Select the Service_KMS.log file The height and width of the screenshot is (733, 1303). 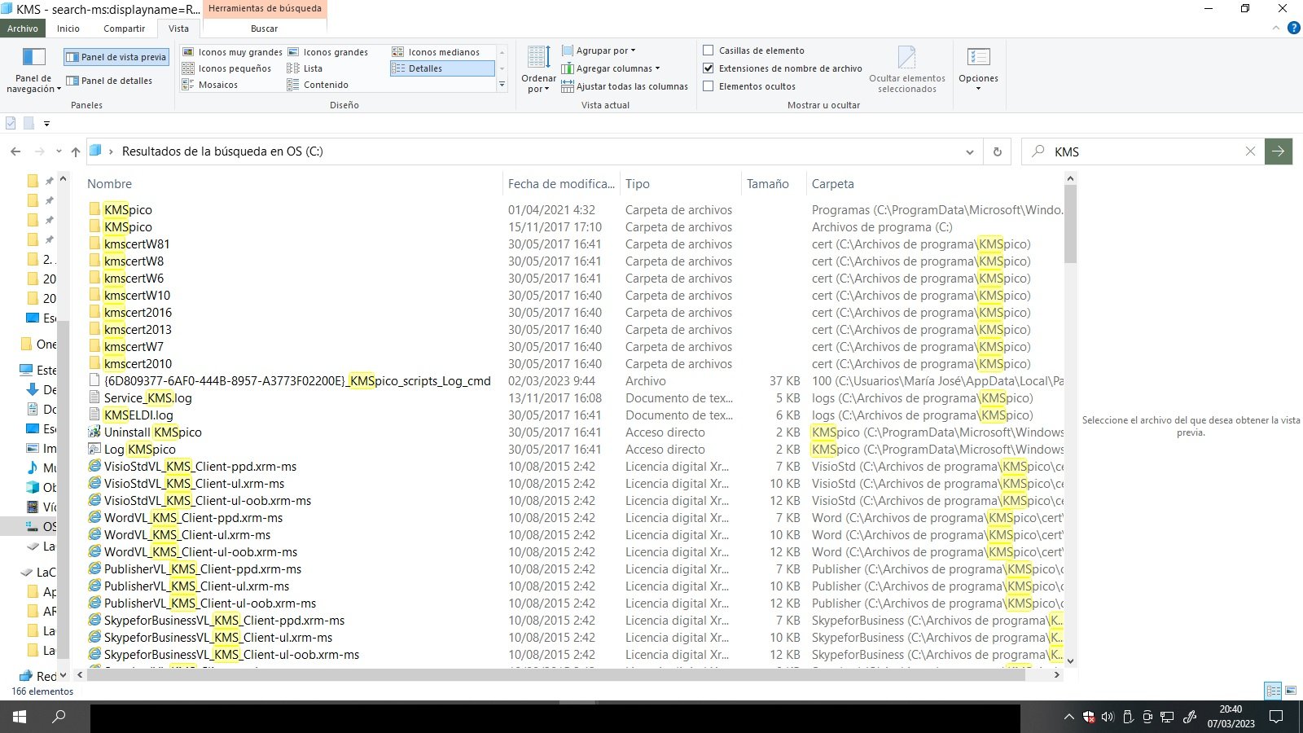click(x=147, y=398)
